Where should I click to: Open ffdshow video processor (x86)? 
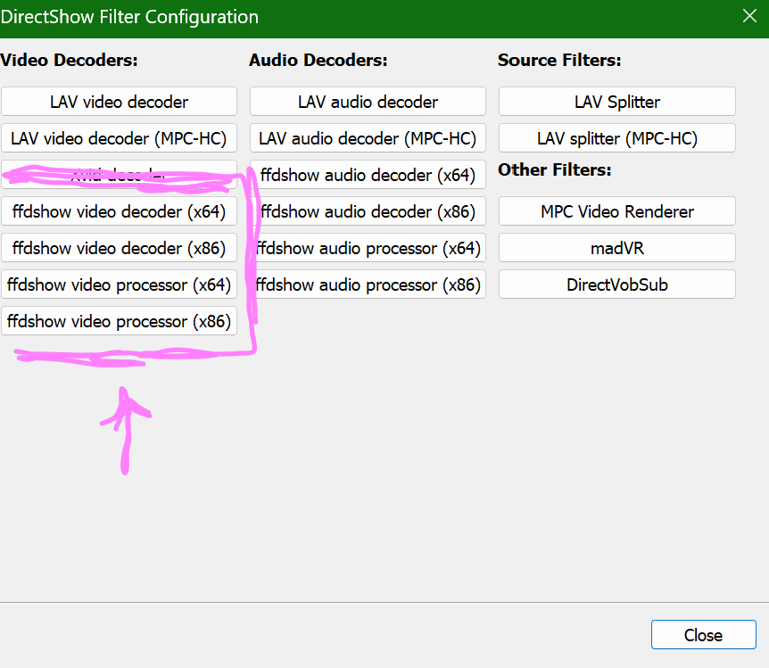(x=119, y=321)
